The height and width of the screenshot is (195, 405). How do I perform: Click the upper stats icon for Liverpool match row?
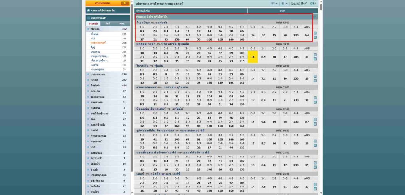click(315, 33)
